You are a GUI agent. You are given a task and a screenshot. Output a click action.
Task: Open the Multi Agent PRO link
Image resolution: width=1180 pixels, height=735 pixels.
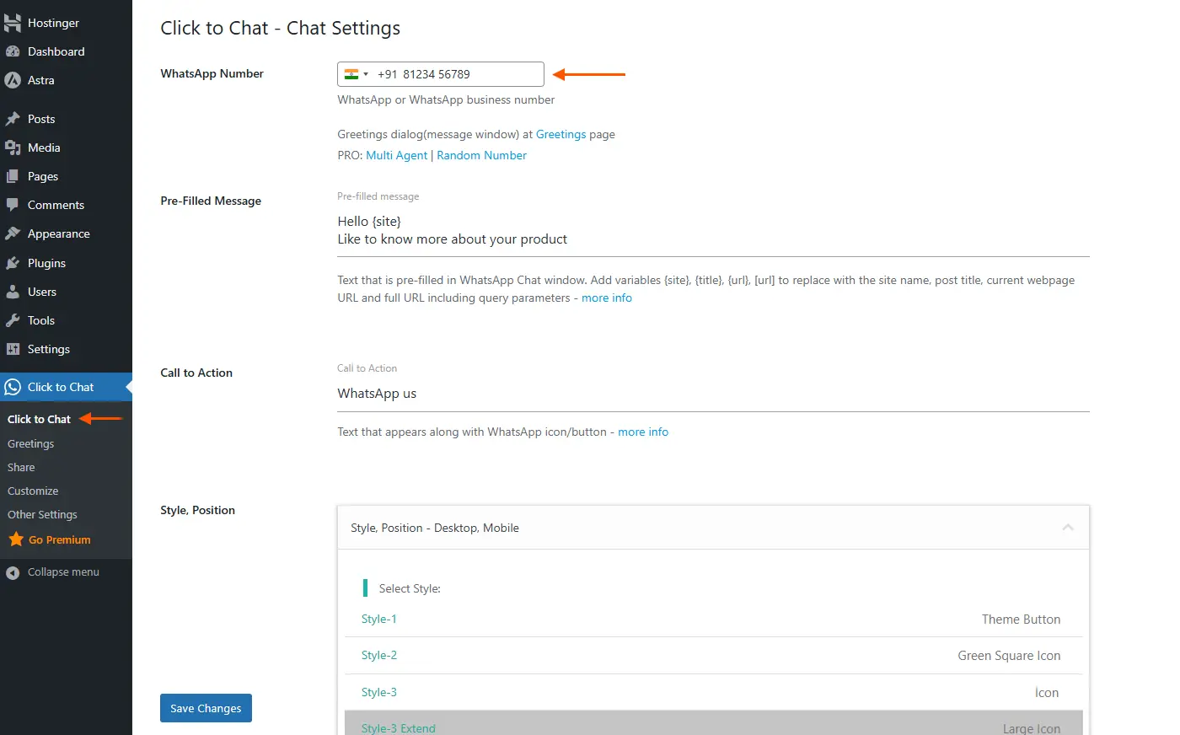tap(396, 155)
